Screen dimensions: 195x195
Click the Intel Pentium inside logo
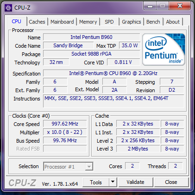point(164,50)
